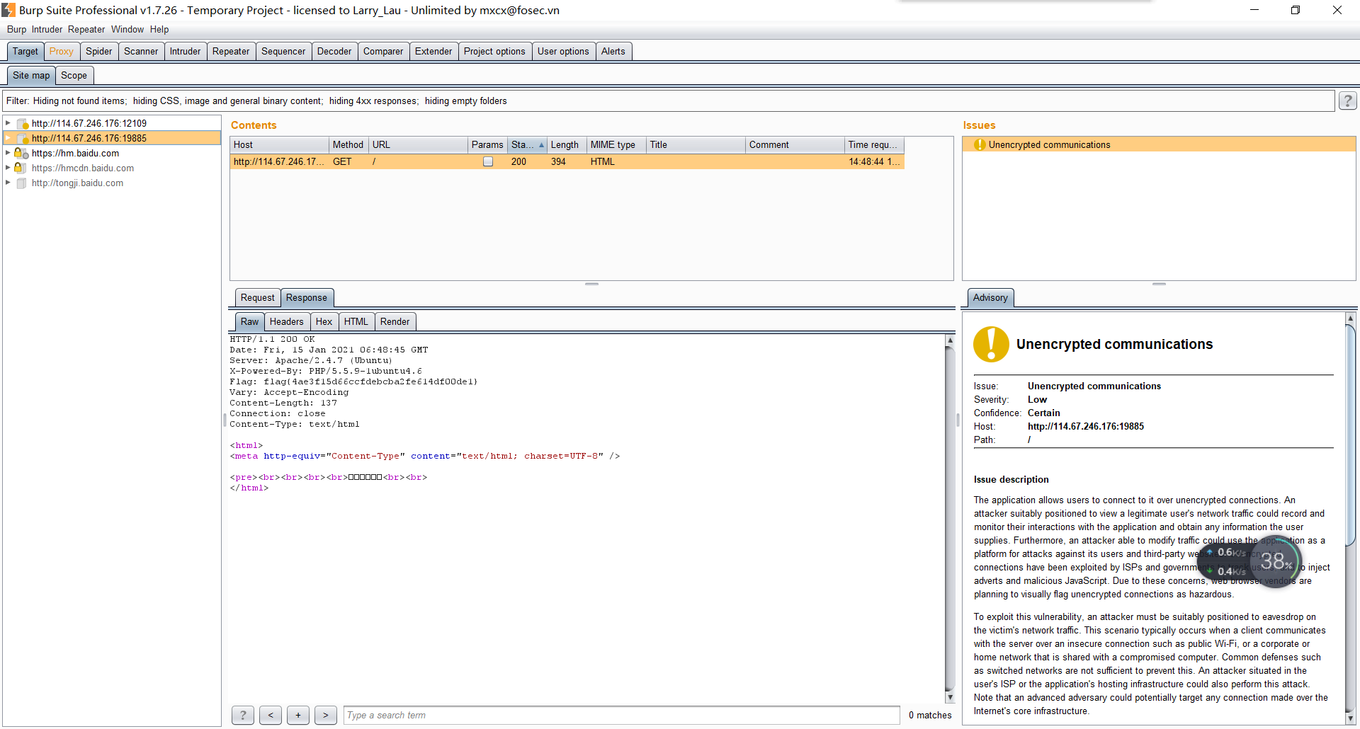Click the plus search options button
This screenshot has width=1360, height=729.
point(298,715)
